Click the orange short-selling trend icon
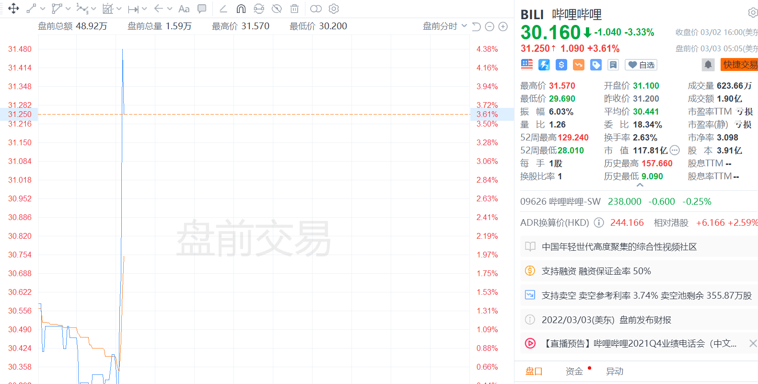758x384 pixels. pos(579,65)
